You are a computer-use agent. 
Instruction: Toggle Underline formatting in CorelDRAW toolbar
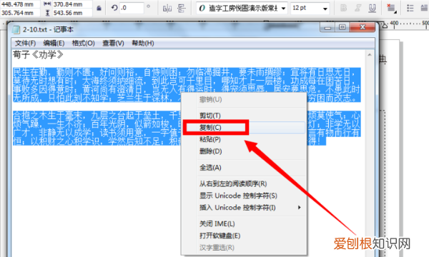372,8
